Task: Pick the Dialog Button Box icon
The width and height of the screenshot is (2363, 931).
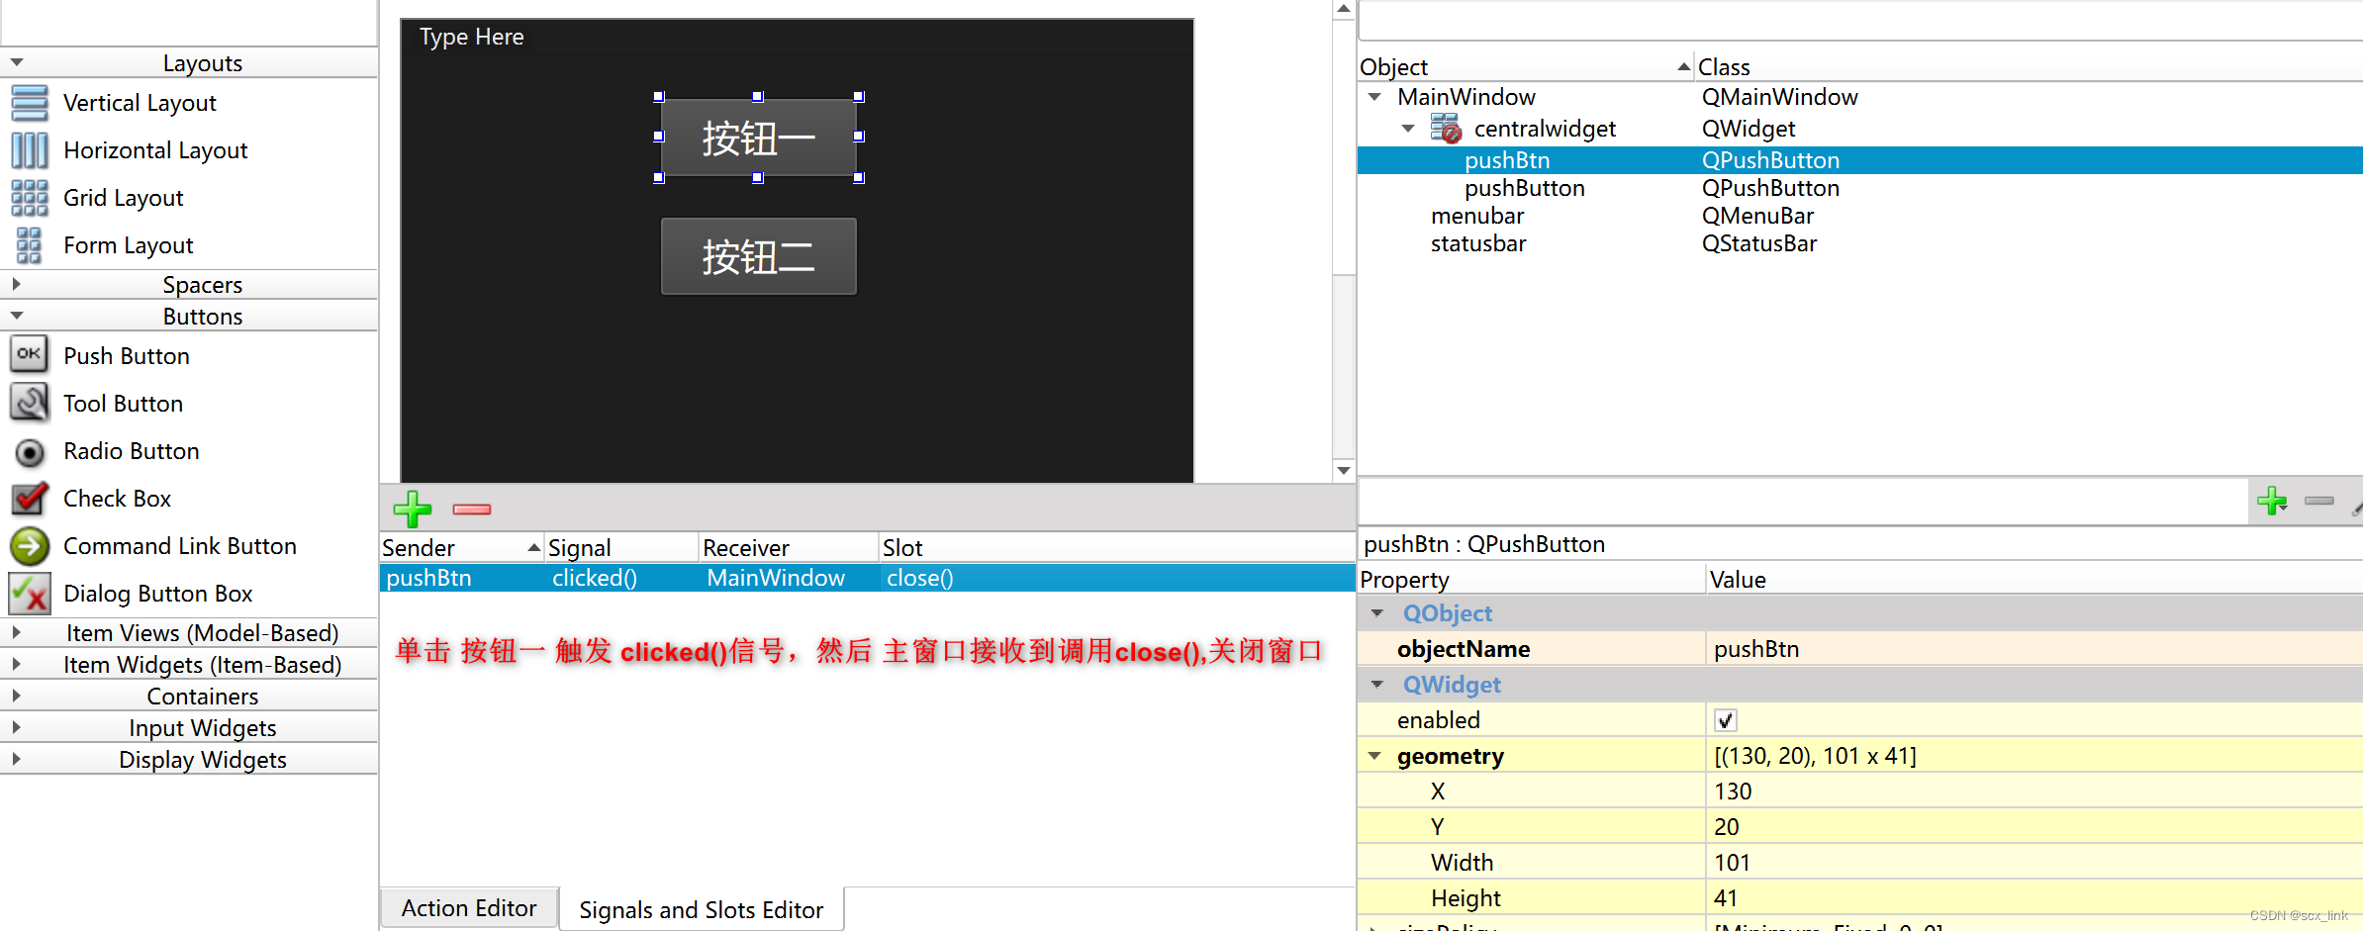Action: click(x=30, y=593)
